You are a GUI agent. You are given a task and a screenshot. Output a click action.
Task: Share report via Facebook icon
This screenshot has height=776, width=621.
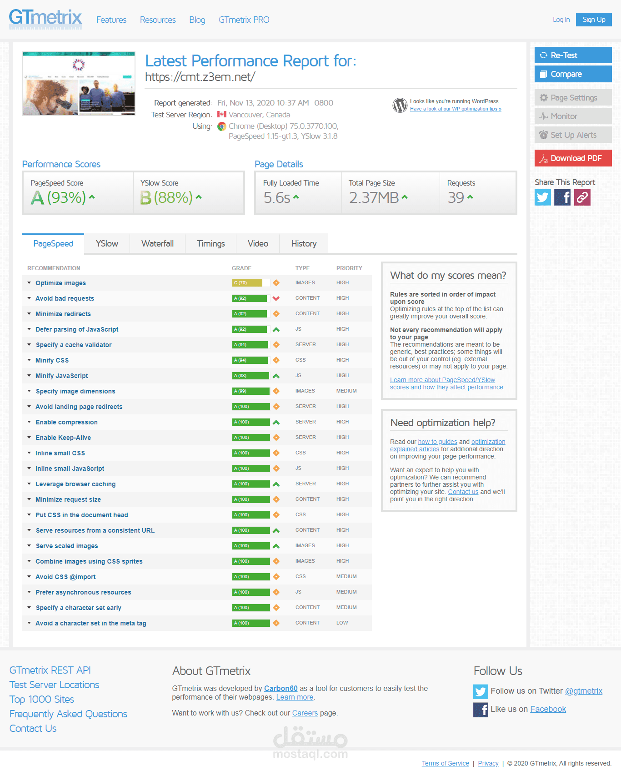pyautogui.click(x=562, y=197)
